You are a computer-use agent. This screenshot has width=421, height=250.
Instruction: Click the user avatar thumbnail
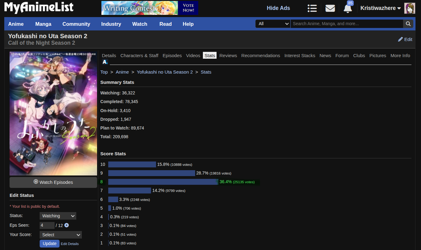pos(409,8)
